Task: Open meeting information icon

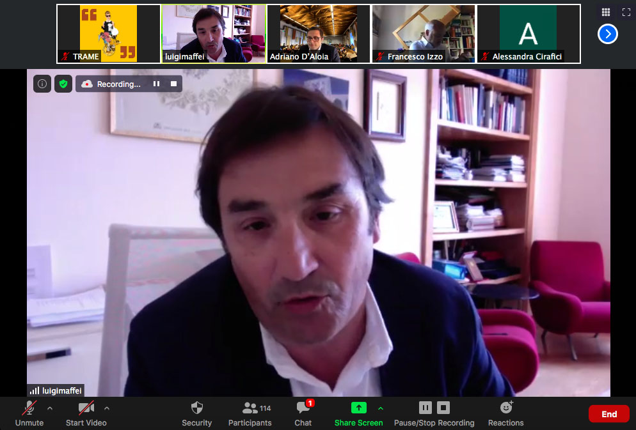Action: coord(42,84)
